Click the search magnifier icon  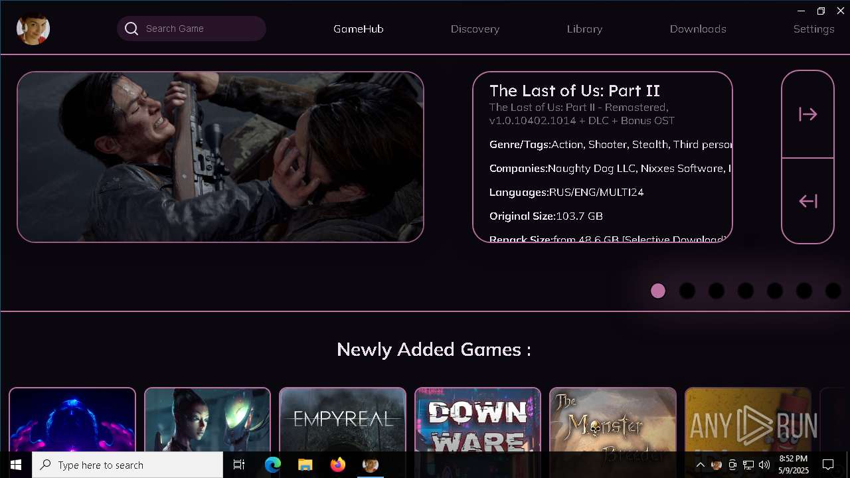coord(131,29)
